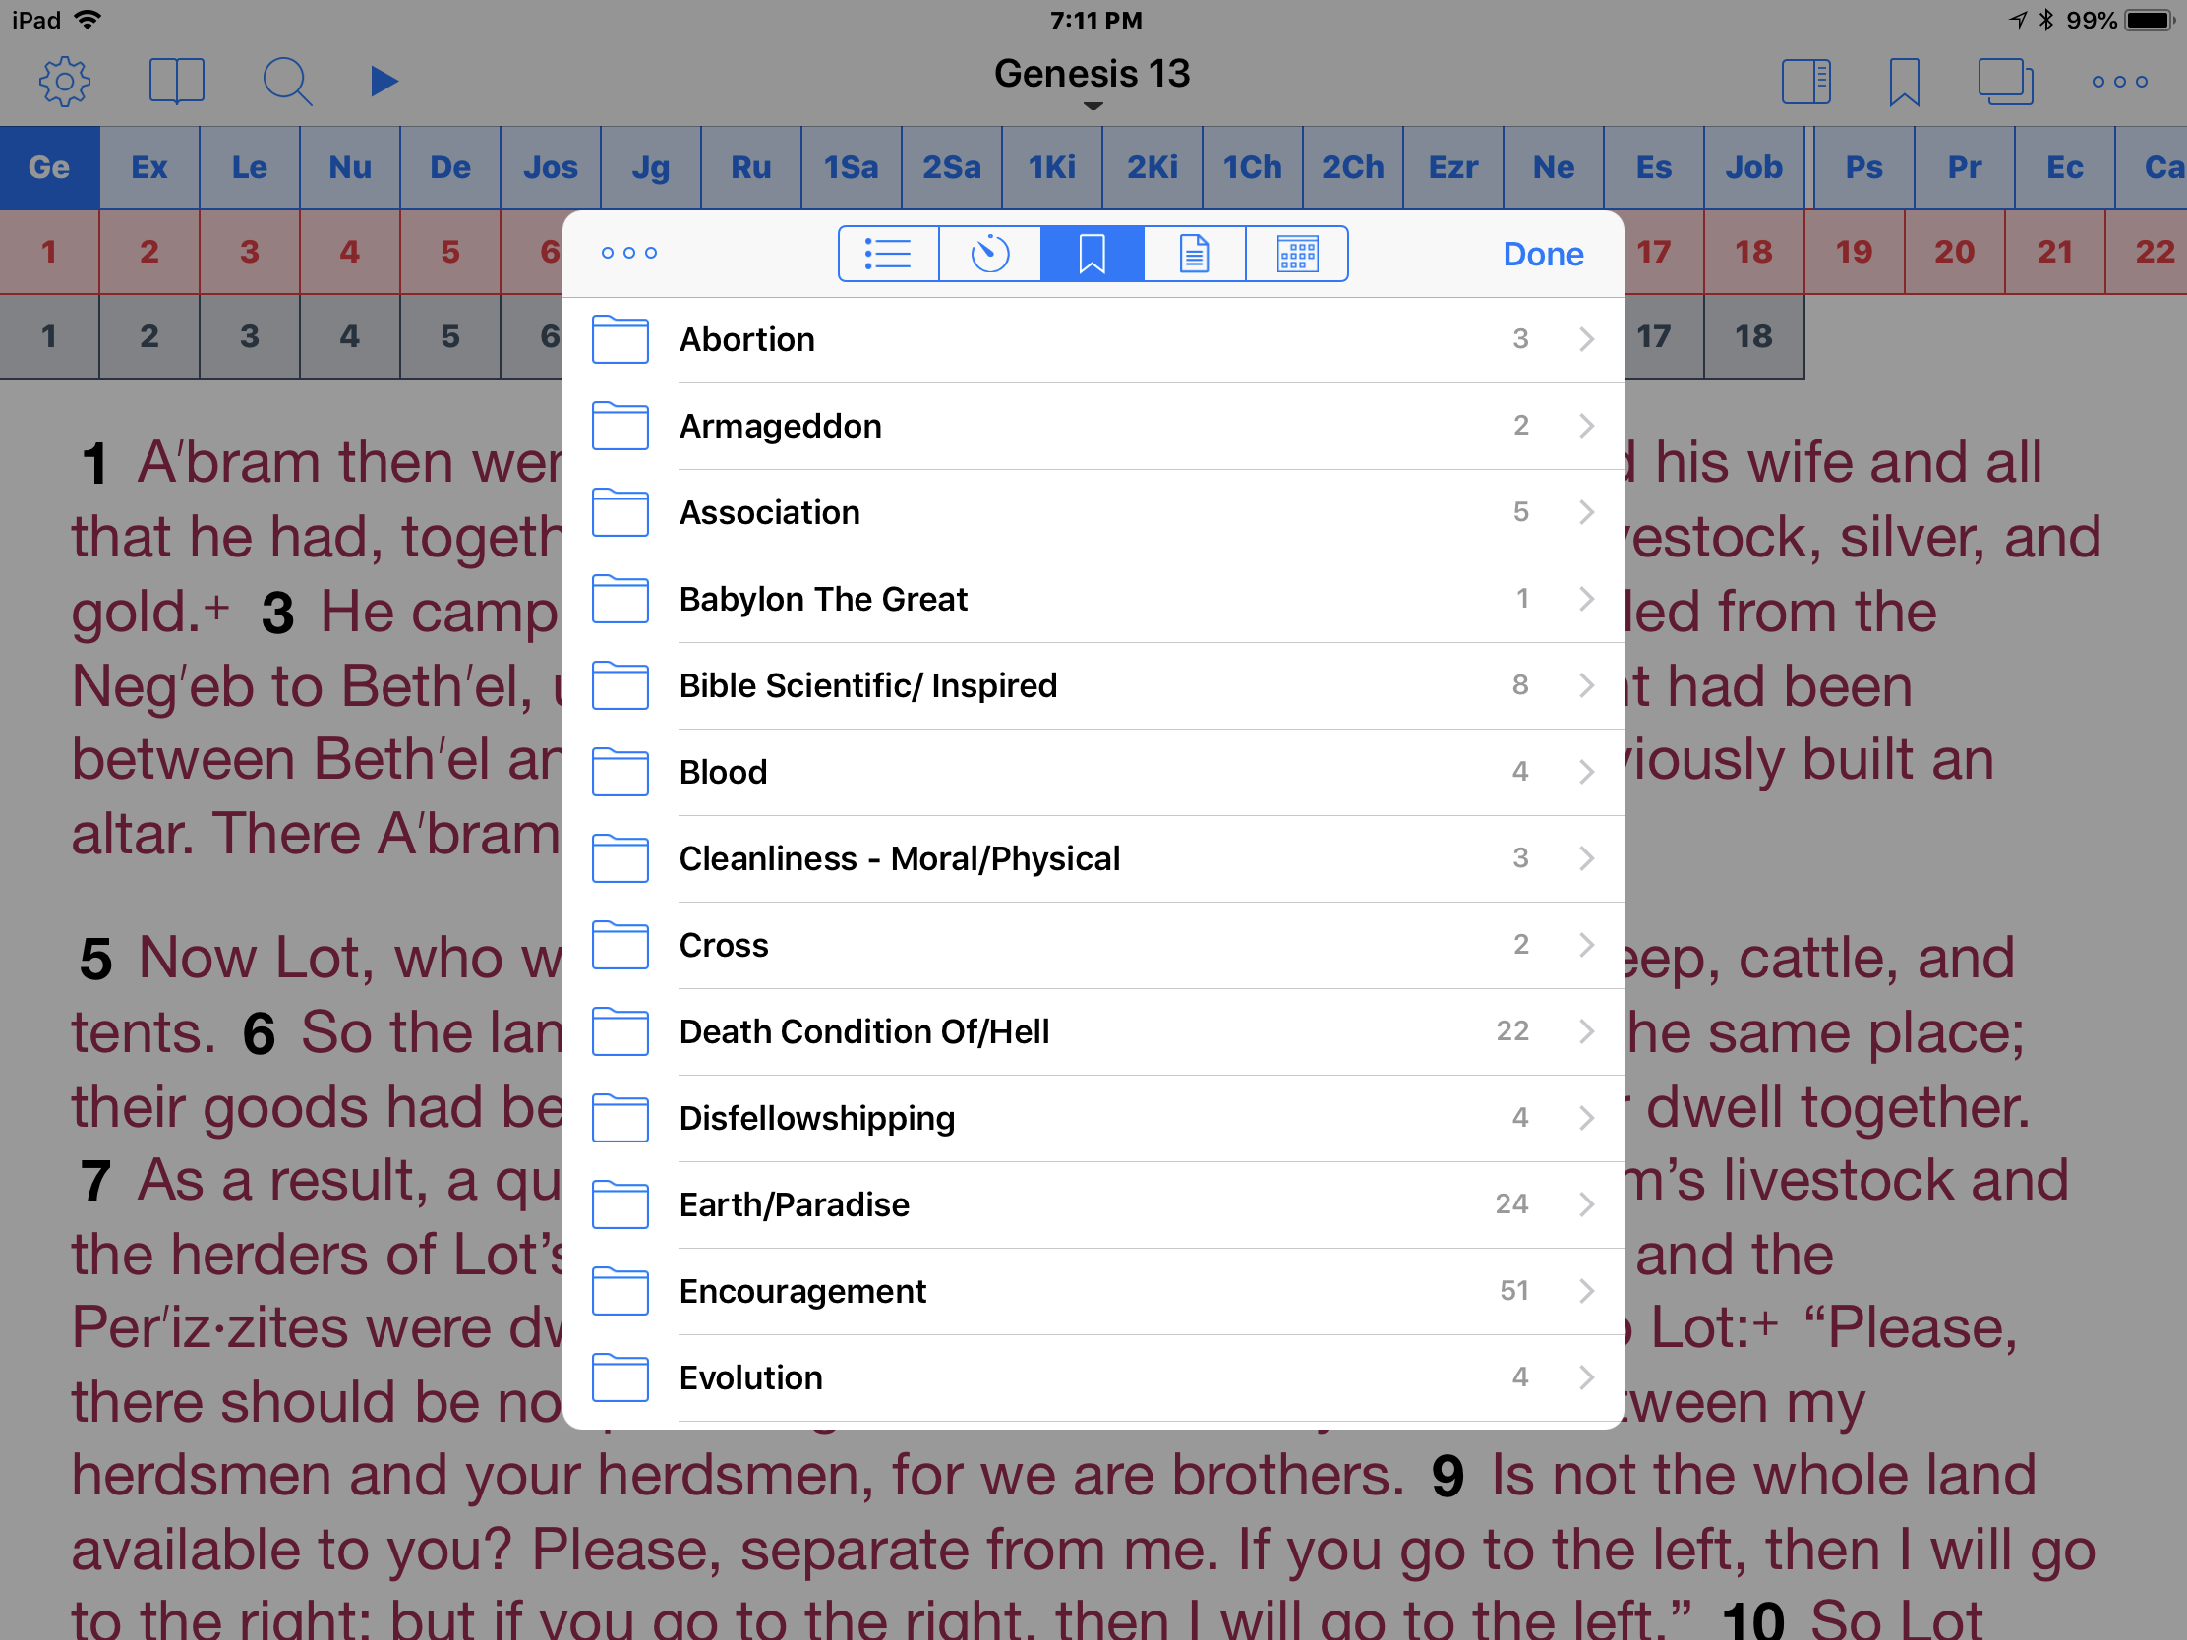Expand the Earth/Paradise folder chevron
Viewport: 2187px width, 1640px height.
1586,1204
